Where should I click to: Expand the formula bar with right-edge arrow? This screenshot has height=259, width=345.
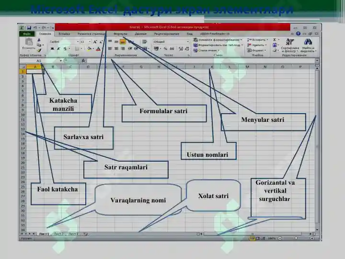[317, 60]
